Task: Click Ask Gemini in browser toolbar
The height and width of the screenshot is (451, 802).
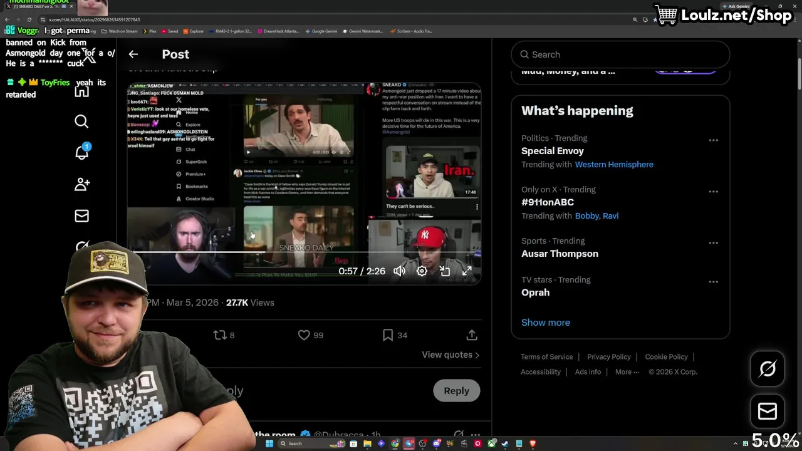Action: click(736, 6)
